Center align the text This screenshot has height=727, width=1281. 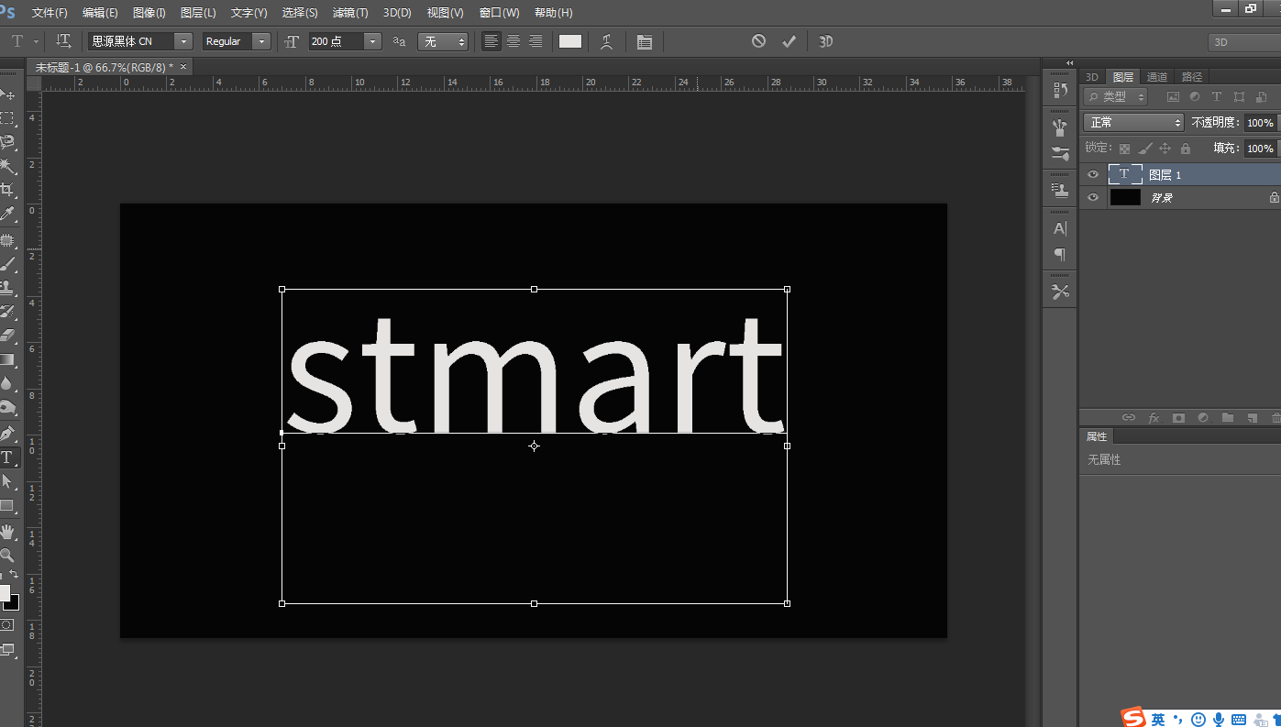514,41
